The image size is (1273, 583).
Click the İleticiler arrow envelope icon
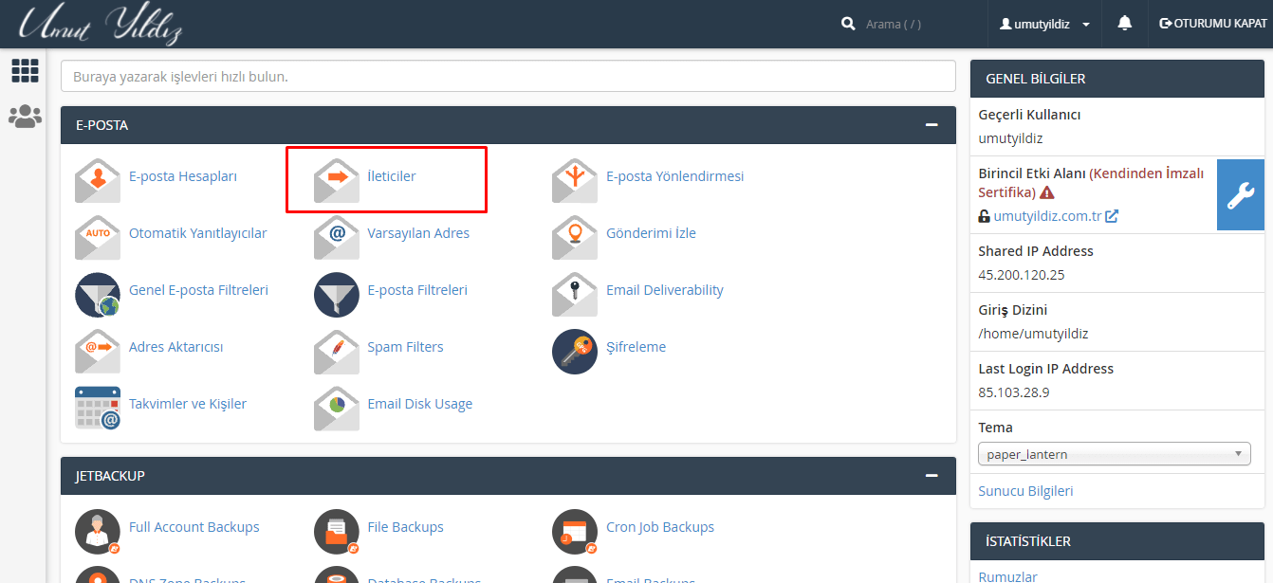(x=337, y=180)
